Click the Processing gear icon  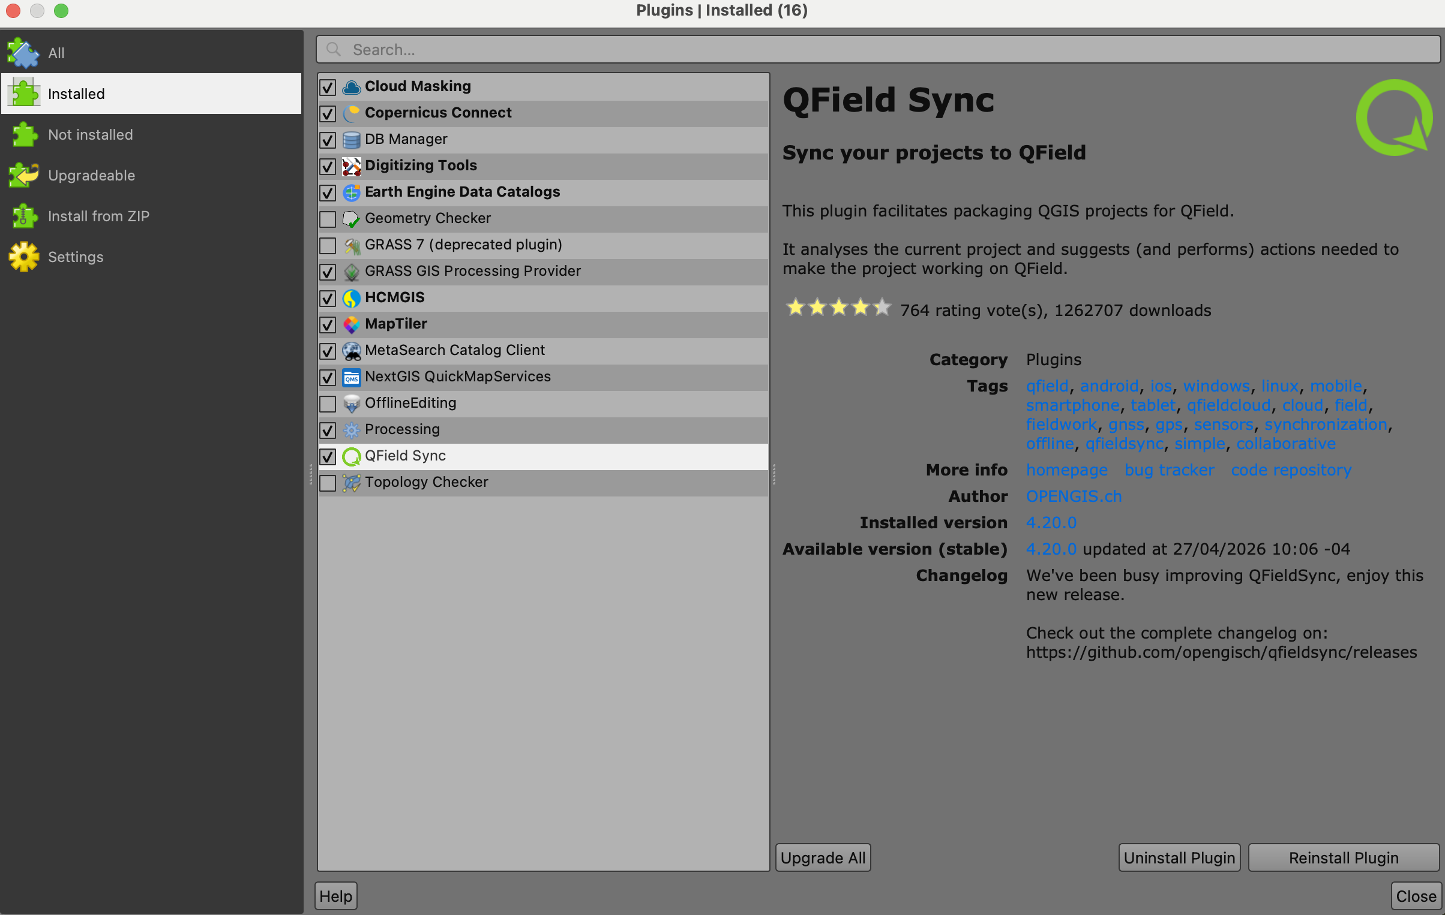[x=351, y=430]
